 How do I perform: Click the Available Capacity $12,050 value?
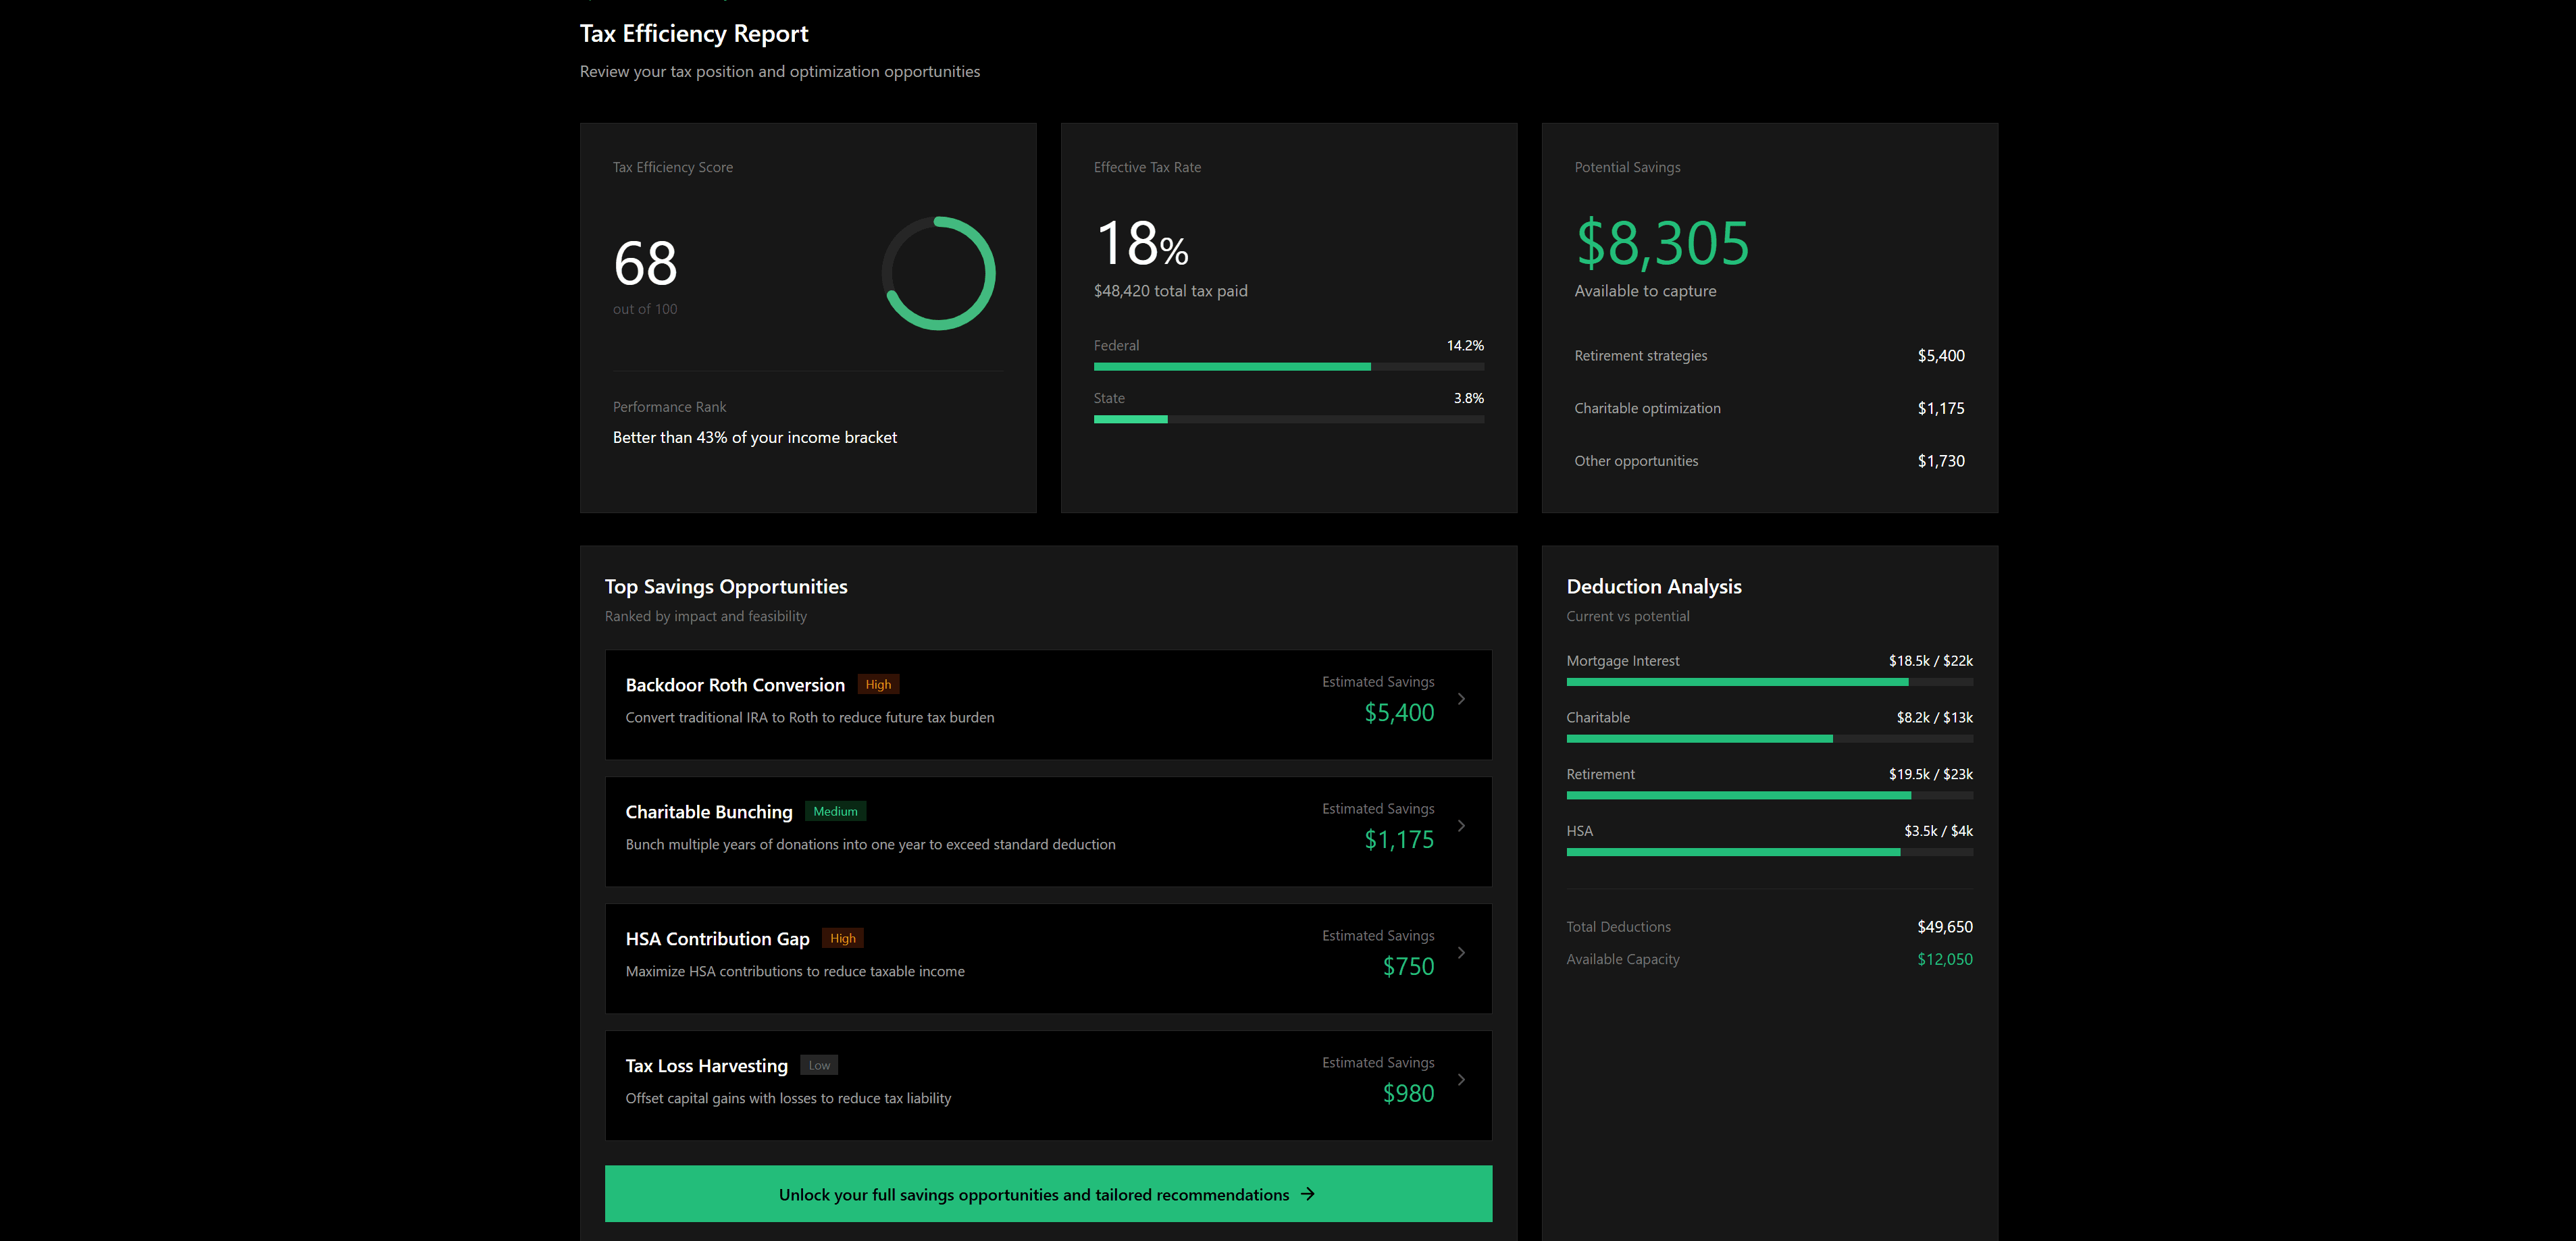pyautogui.click(x=1944, y=959)
